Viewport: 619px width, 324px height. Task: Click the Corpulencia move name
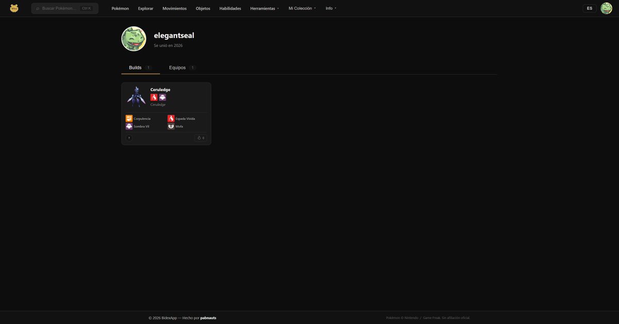pyautogui.click(x=142, y=118)
